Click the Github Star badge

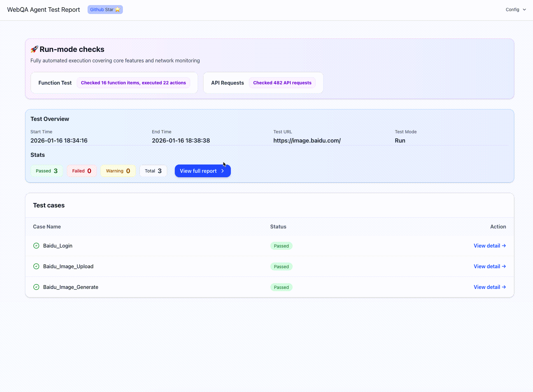pos(105,10)
